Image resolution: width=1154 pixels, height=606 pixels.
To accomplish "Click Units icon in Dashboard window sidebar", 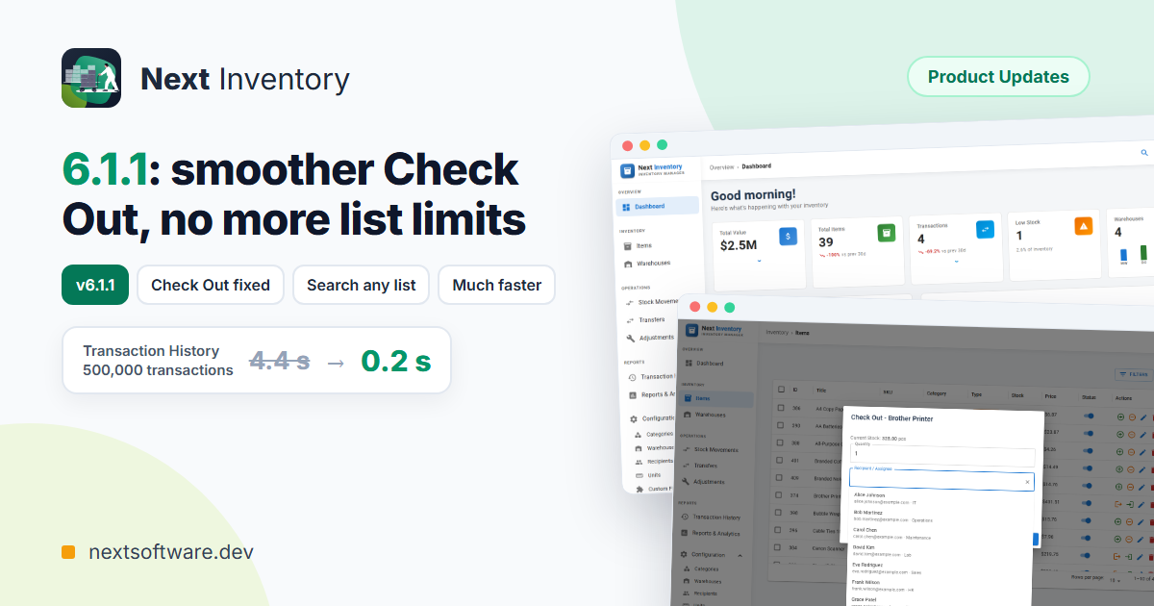I will [640, 475].
